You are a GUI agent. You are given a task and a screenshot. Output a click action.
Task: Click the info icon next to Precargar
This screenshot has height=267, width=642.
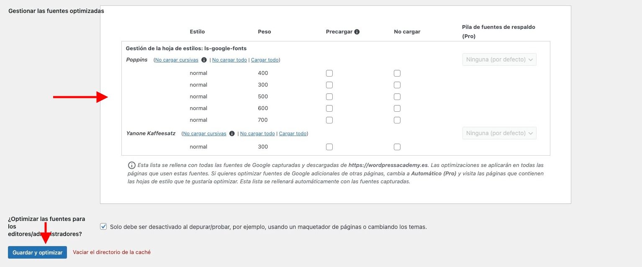357,32
